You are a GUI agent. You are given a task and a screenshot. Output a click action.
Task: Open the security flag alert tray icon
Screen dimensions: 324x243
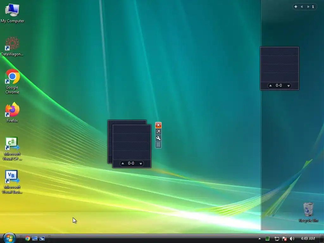click(x=284, y=239)
